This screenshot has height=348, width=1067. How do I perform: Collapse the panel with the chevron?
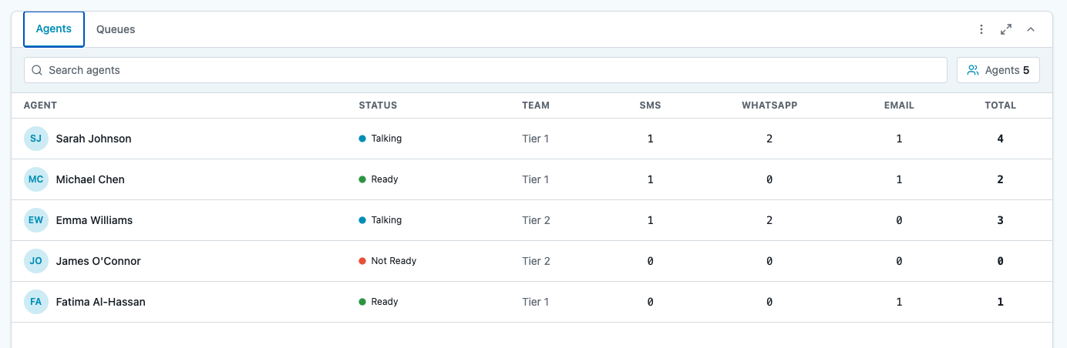[1031, 29]
